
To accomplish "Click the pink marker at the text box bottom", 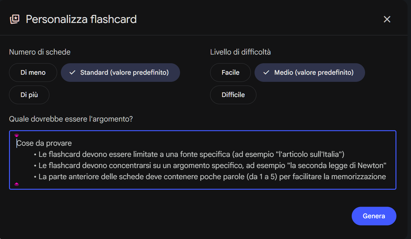I will (x=17, y=184).
